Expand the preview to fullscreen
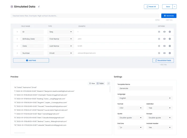The height and width of the screenshot is (138, 187). pos(109,84)
